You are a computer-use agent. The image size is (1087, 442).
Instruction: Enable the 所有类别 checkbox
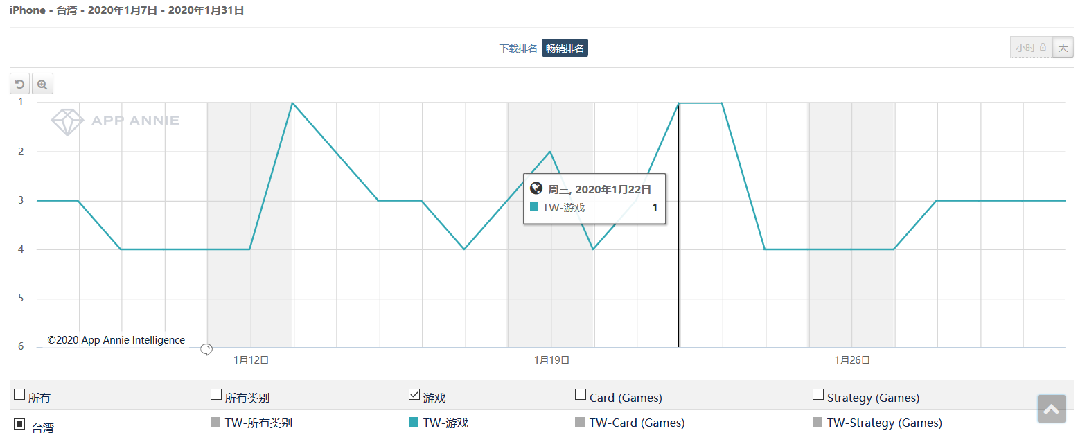[216, 395]
